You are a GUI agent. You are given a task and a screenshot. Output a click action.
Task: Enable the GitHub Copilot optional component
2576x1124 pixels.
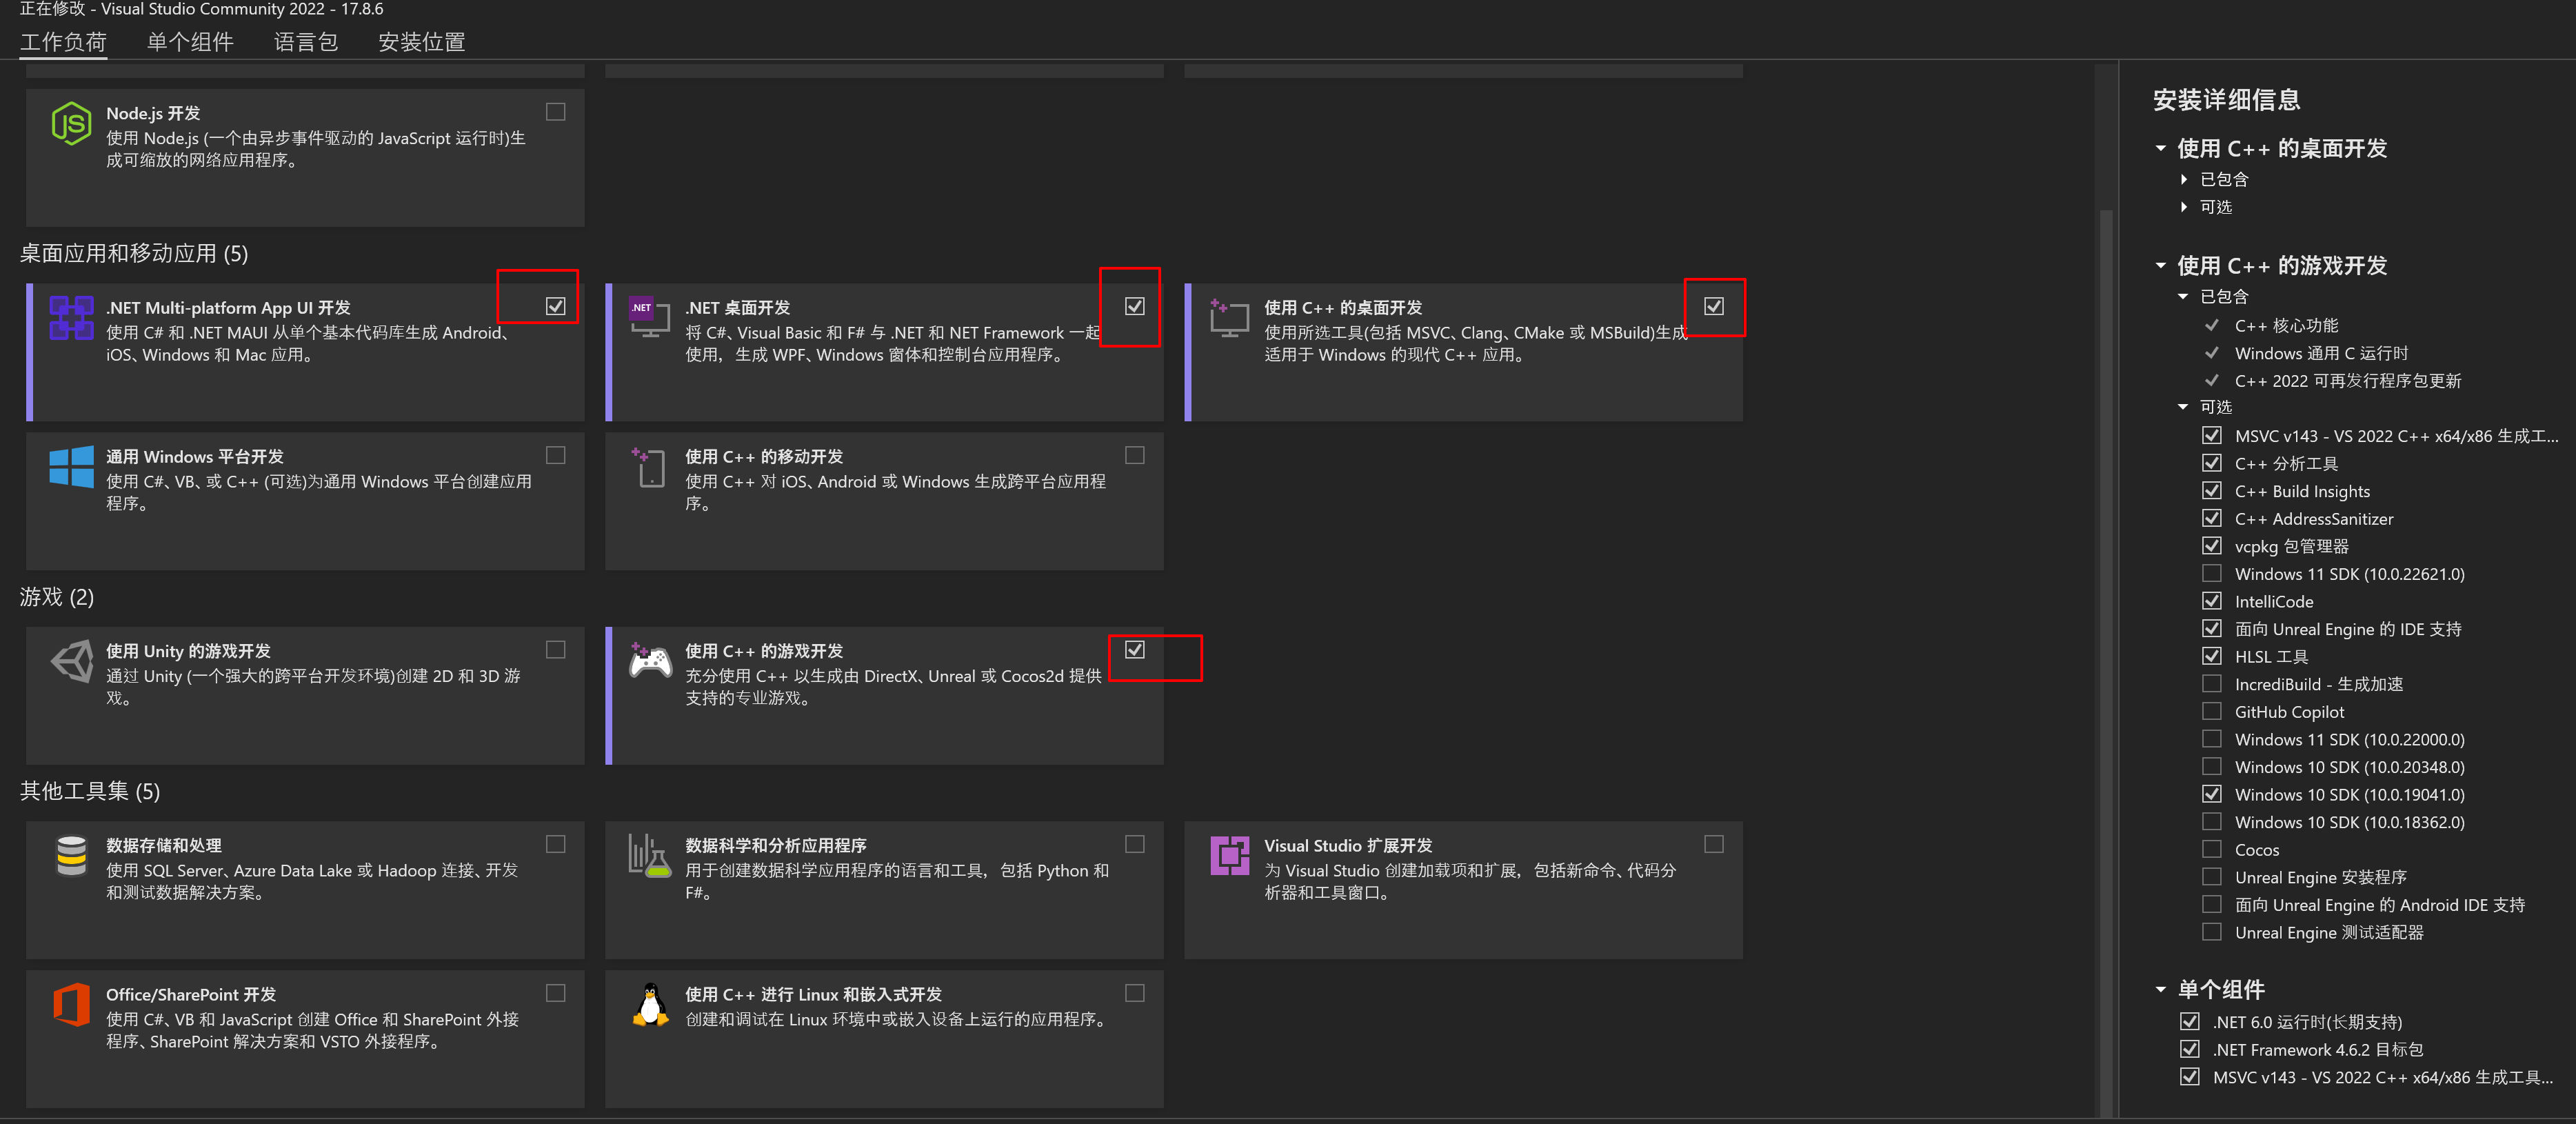pos(2212,711)
